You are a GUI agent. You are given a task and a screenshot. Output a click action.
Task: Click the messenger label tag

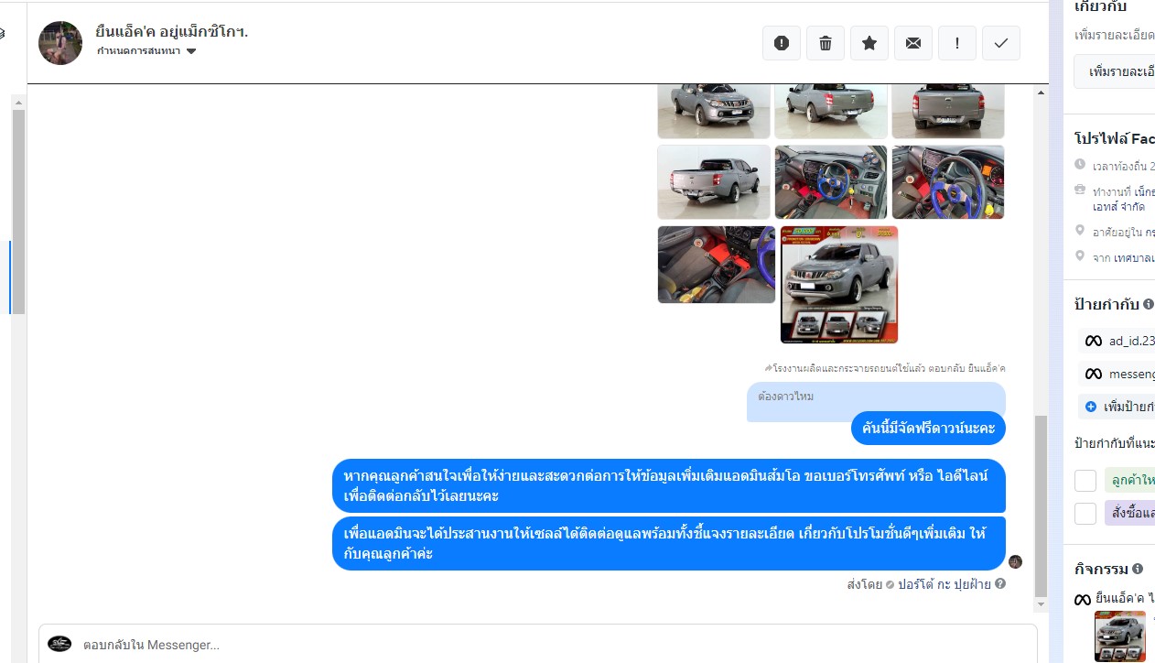click(x=1117, y=374)
